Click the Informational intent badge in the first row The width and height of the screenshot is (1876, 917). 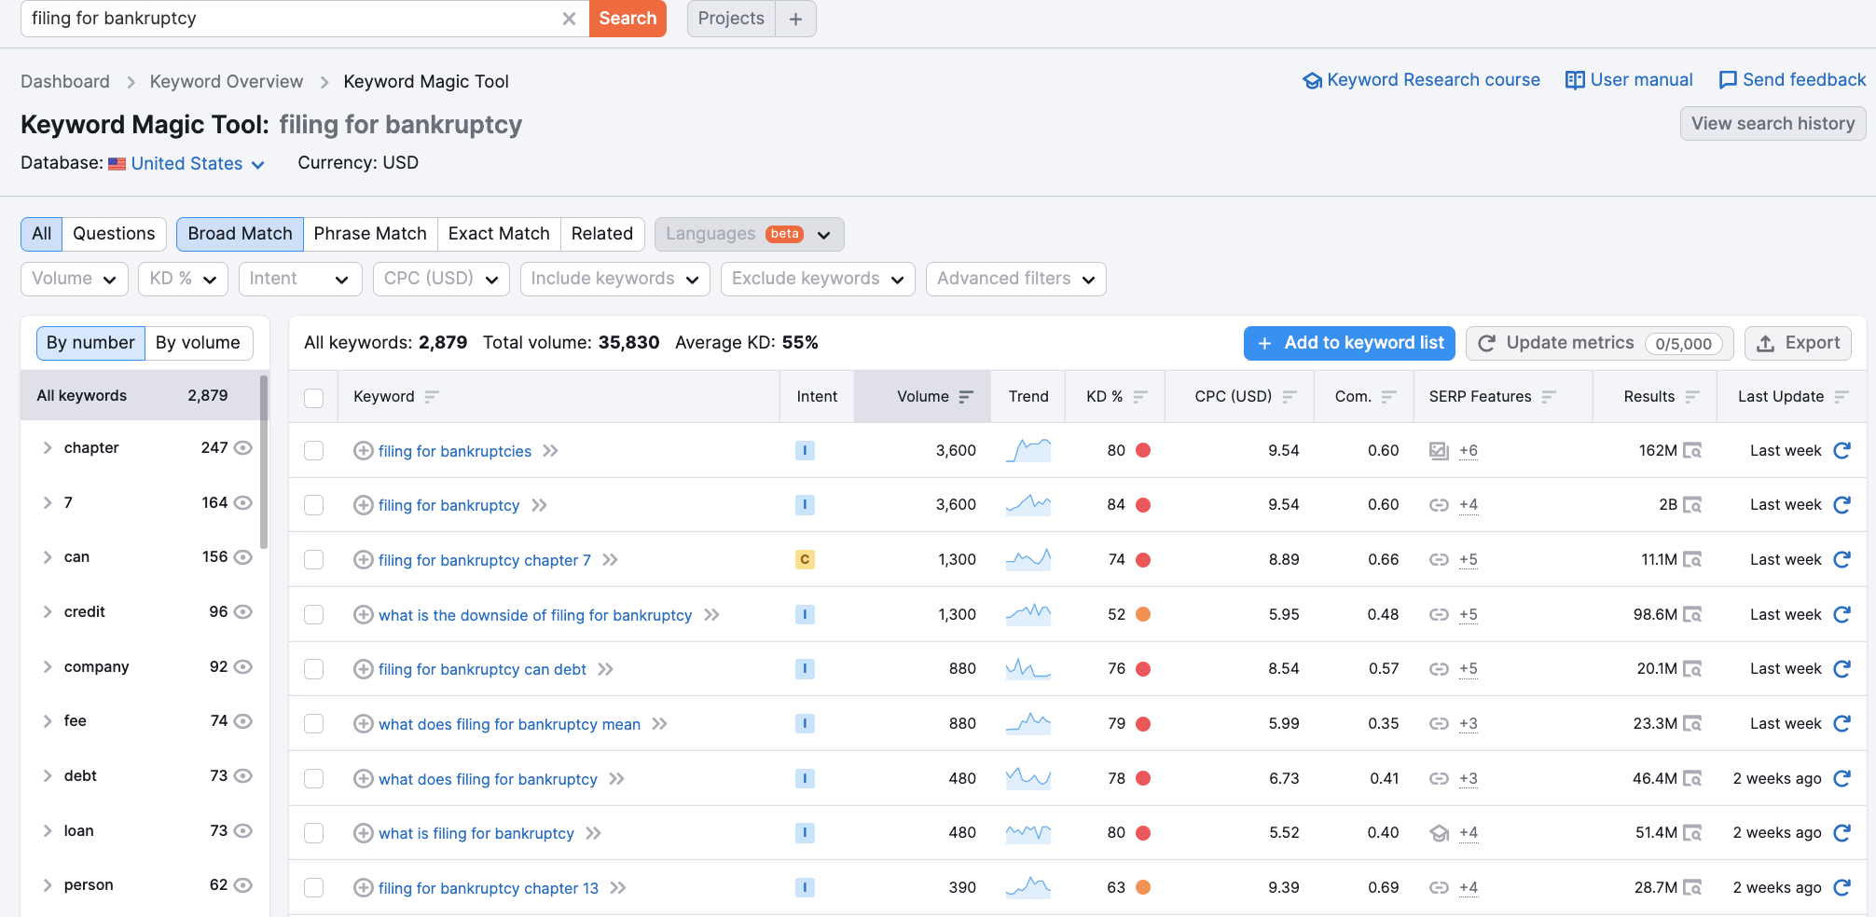click(805, 451)
